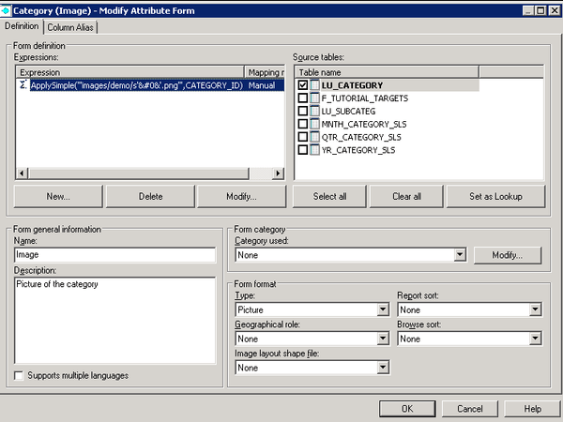The width and height of the screenshot is (563, 422).
Task: Confirm with the OK button
Action: coord(407,409)
